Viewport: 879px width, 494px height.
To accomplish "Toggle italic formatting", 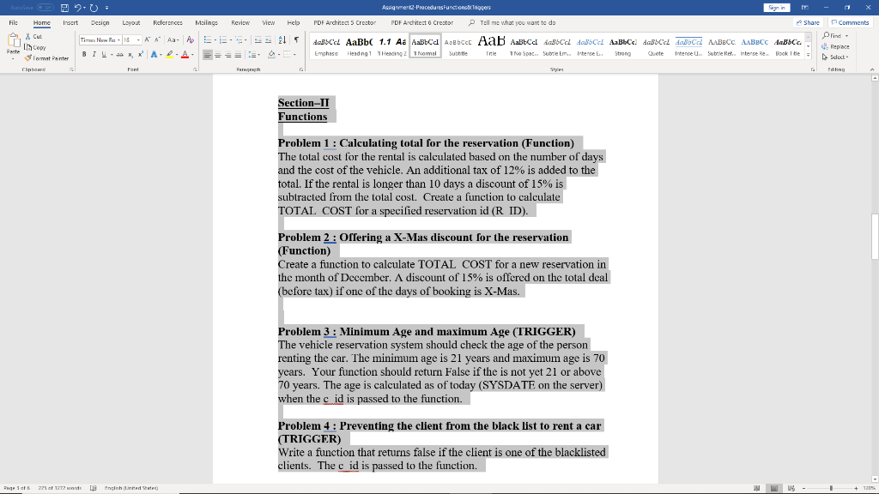I will [94, 54].
